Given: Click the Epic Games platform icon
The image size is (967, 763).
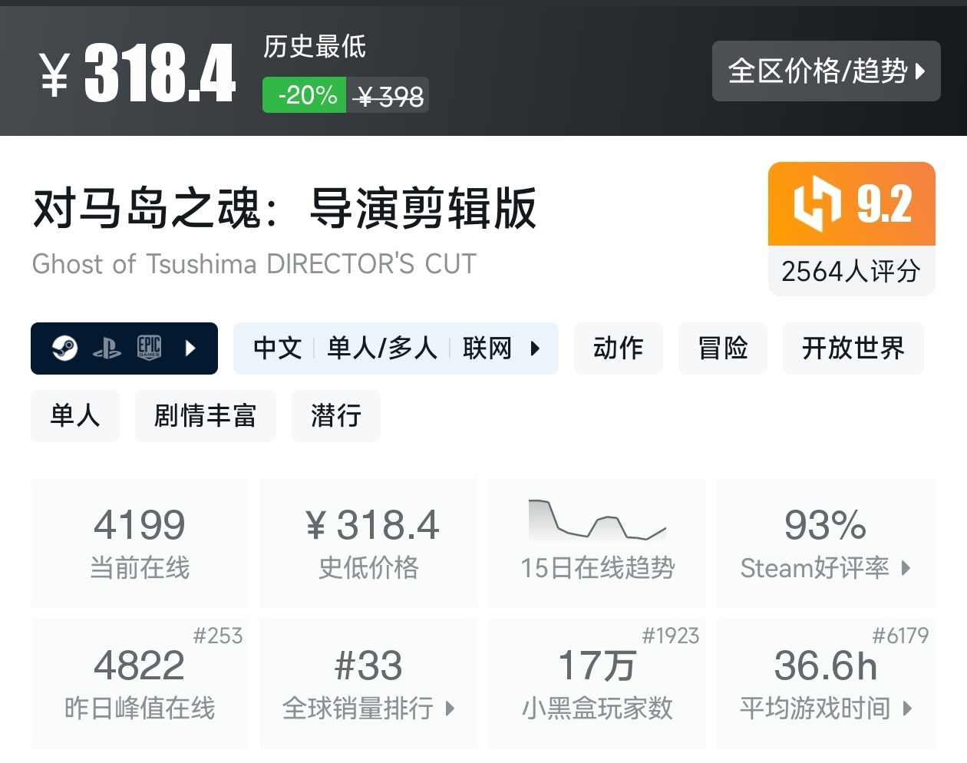Looking at the screenshot, I should pyautogui.click(x=149, y=348).
